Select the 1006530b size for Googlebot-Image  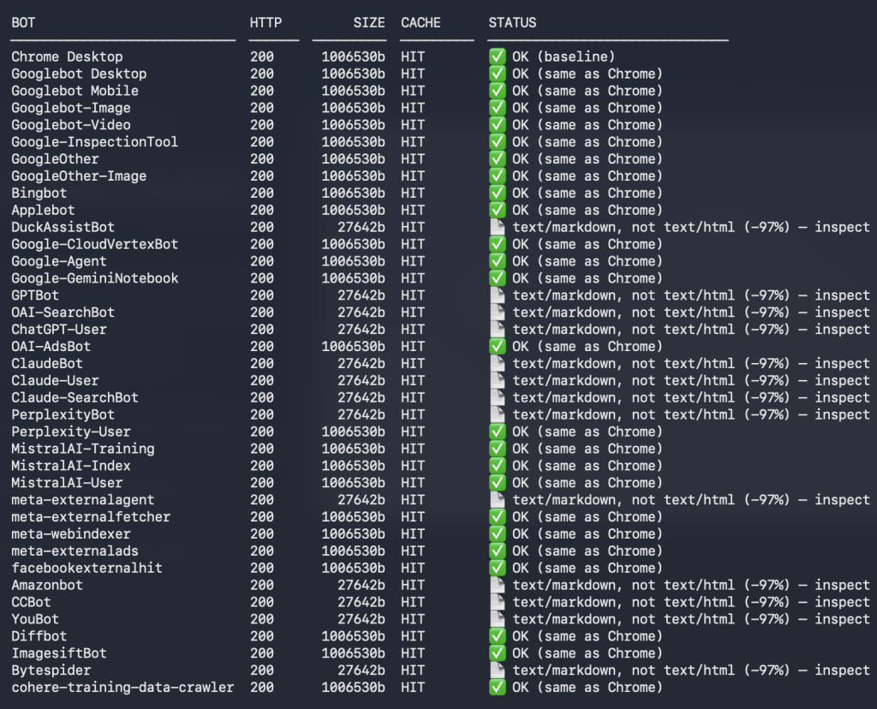pyautogui.click(x=354, y=108)
